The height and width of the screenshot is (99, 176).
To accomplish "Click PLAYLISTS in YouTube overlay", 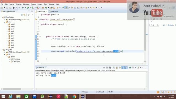I will click(x=168, y=16).
